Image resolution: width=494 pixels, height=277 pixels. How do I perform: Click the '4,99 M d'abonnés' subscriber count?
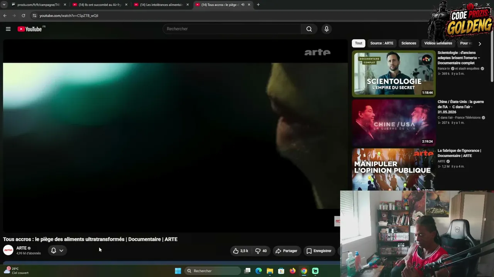pyautogui.click(x=29, y=254)
